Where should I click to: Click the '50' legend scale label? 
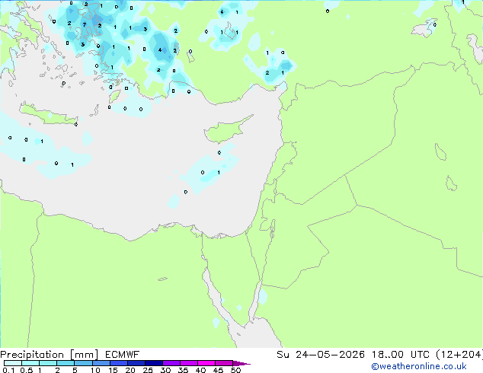pos(235,370)
